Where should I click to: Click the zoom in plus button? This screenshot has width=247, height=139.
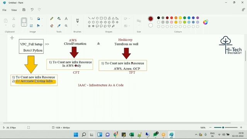pyautogui.click(x=241, y=127)
